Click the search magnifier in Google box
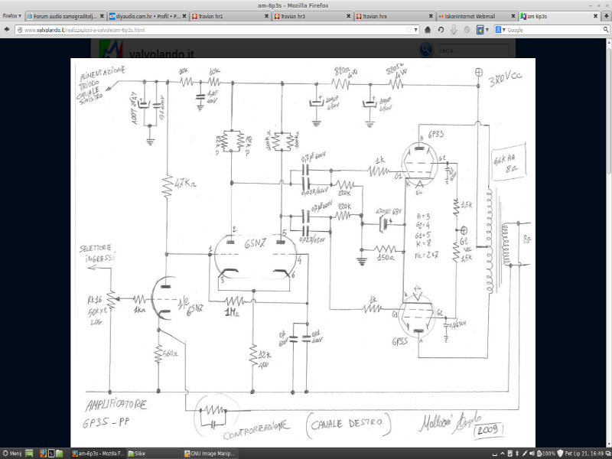The width and height of the screenshot is (612, 459). click(605, 30)
